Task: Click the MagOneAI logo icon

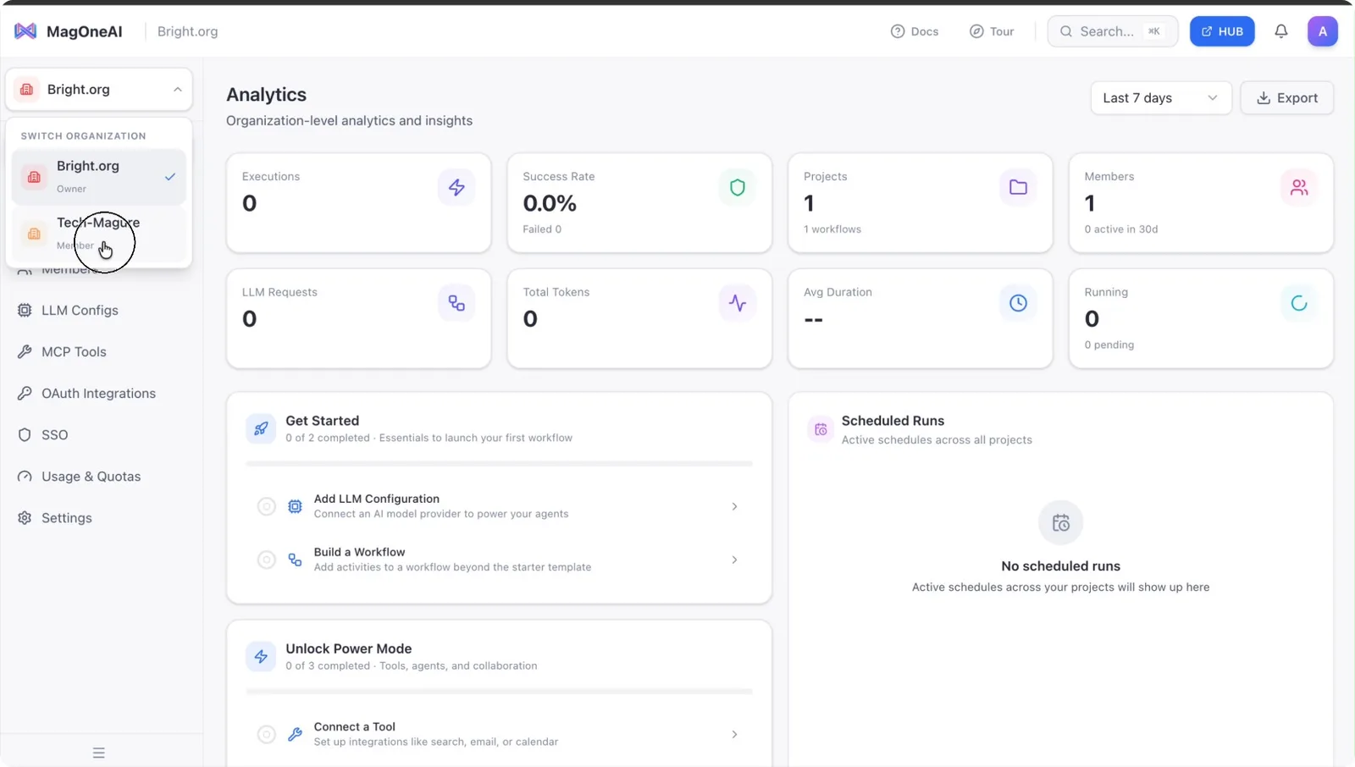Action: 25,31
